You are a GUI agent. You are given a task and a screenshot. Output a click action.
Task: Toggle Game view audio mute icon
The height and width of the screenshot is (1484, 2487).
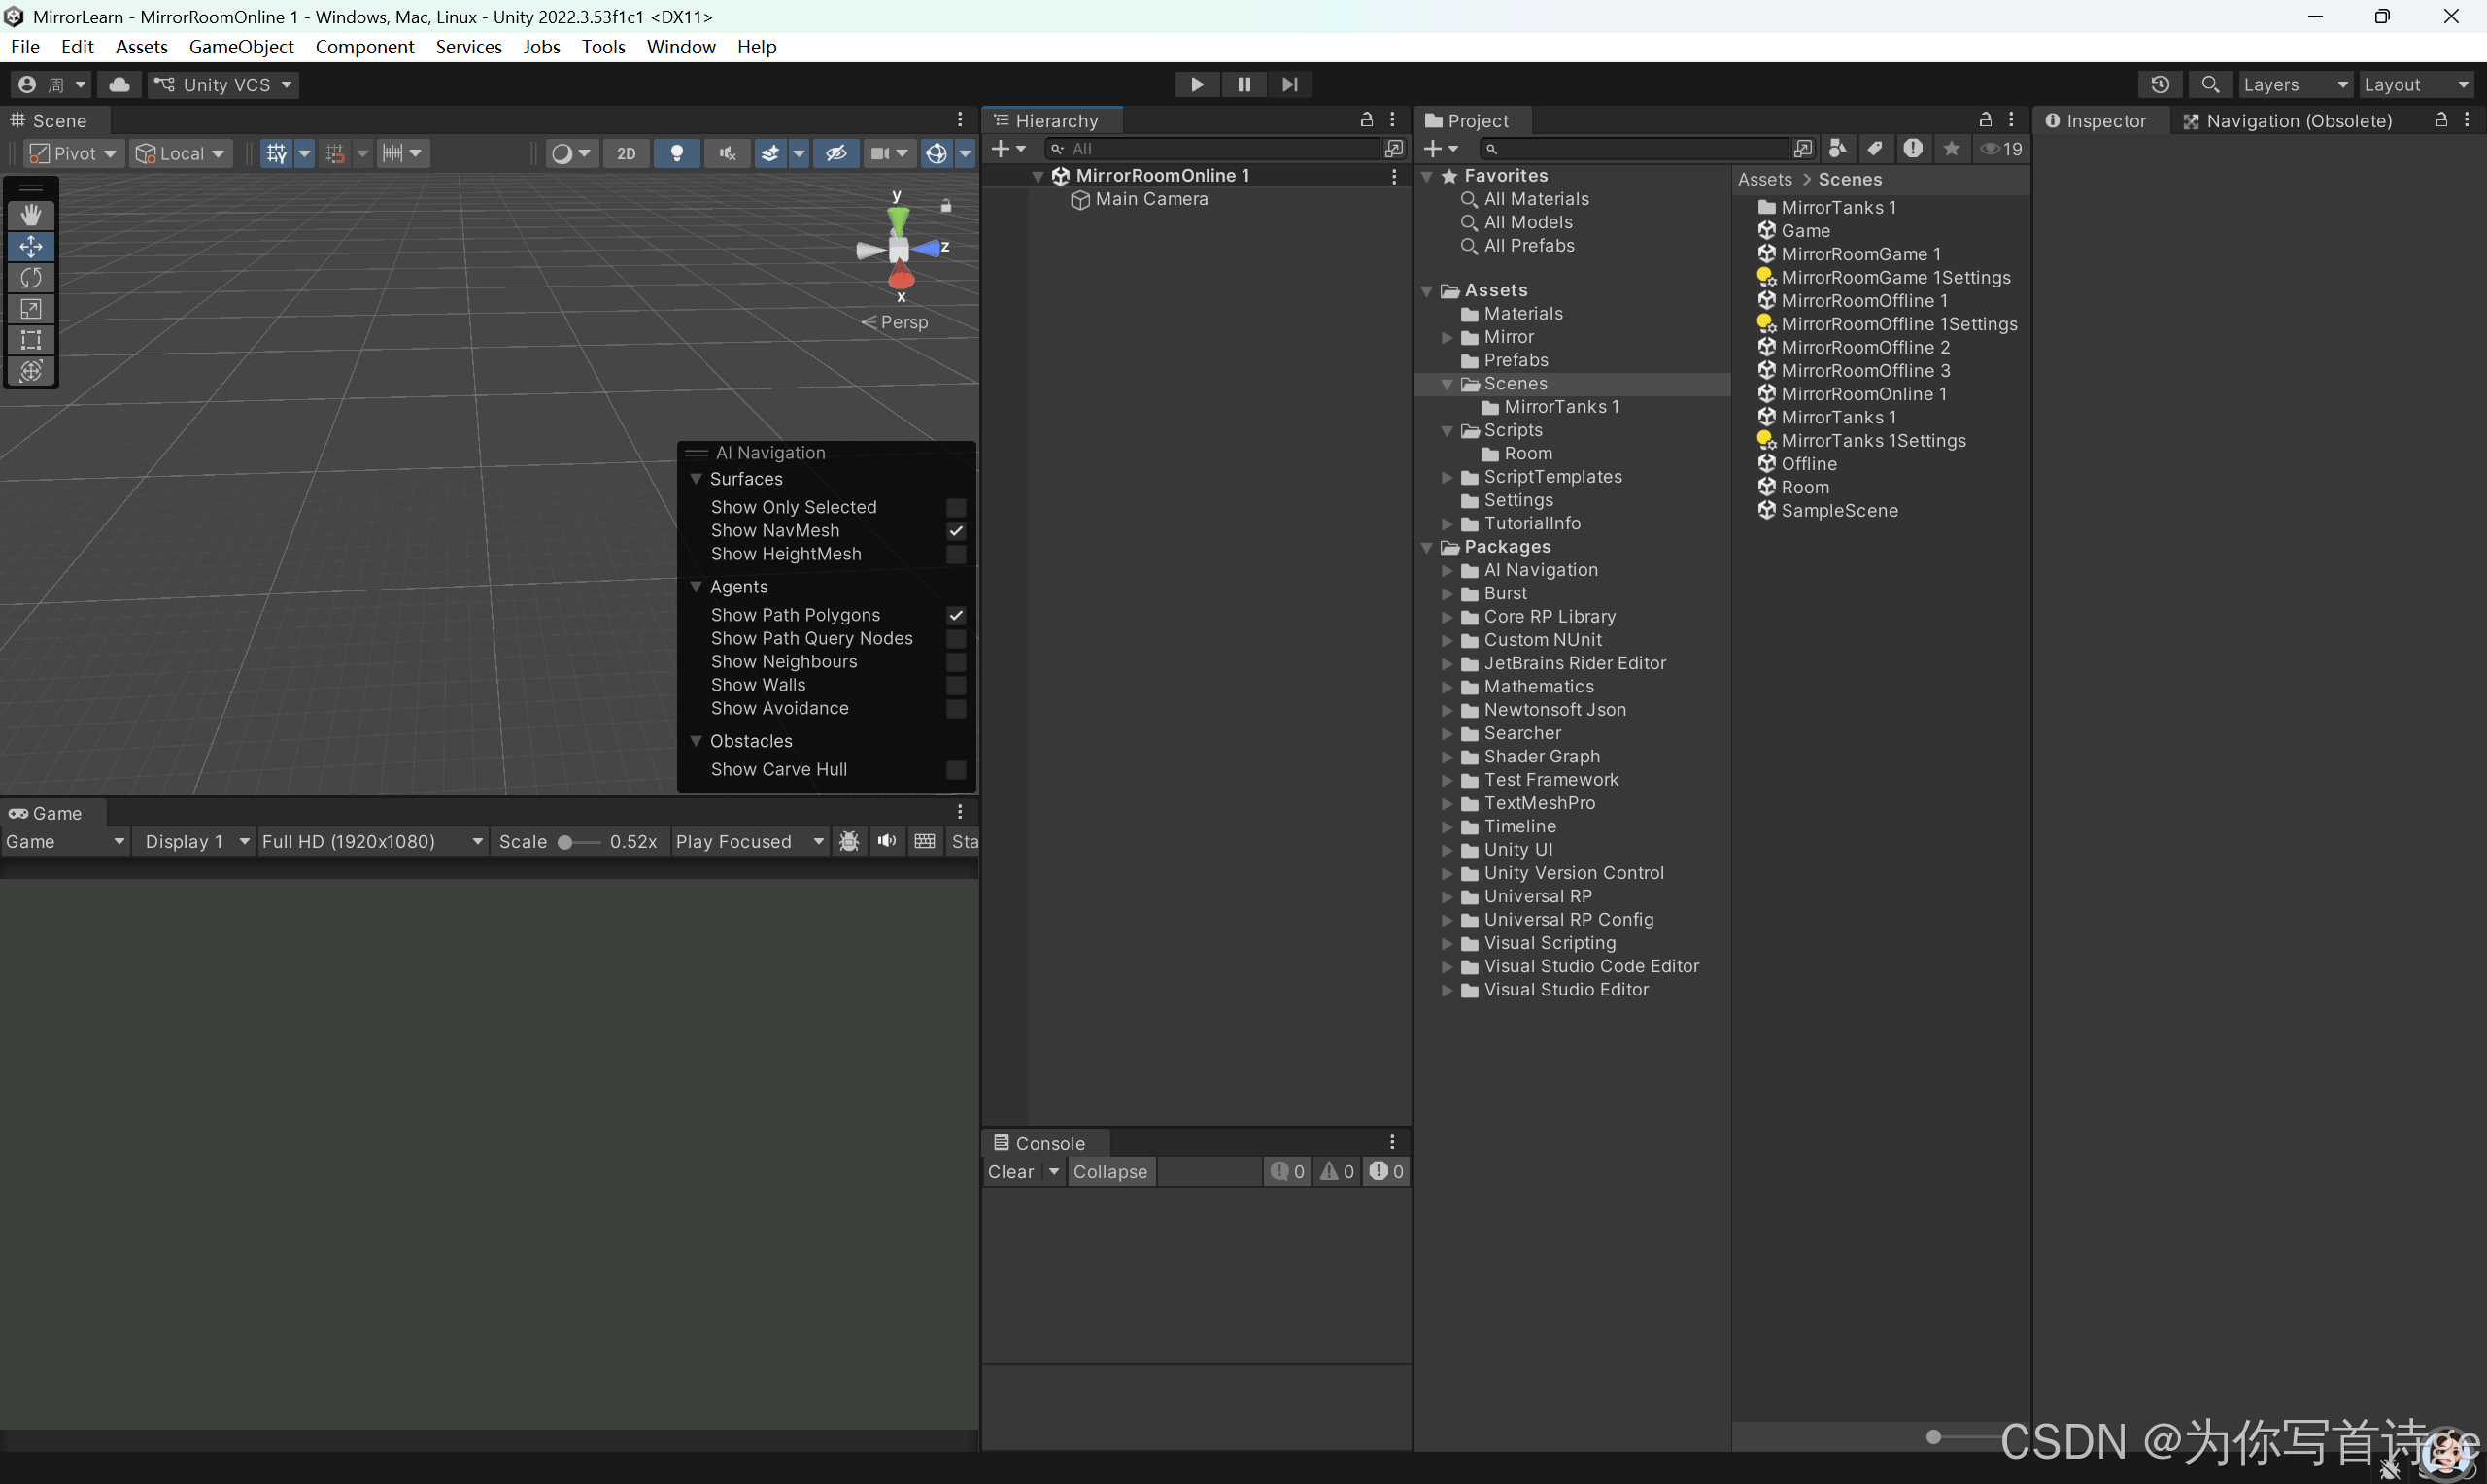coord(886,842)
